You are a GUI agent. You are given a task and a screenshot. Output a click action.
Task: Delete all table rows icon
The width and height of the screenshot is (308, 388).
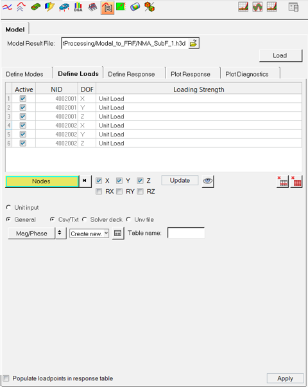point(296,181)
